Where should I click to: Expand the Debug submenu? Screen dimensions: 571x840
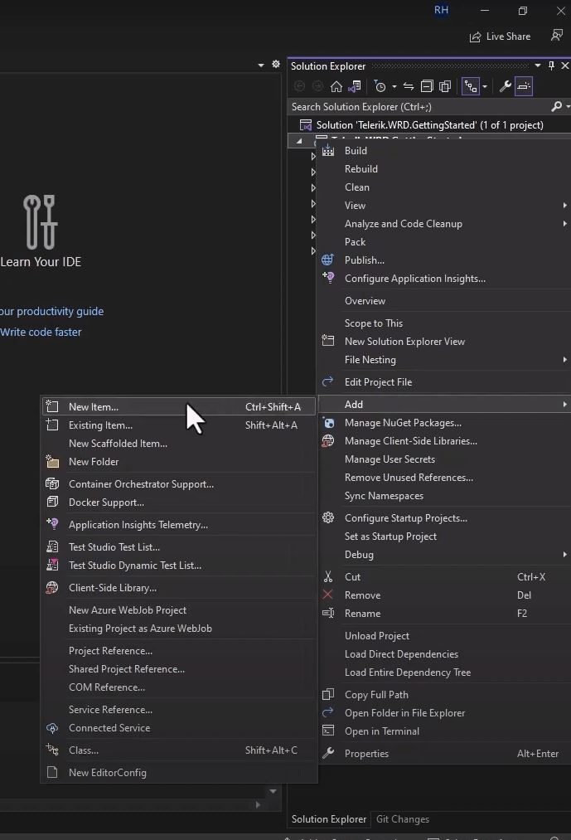(444, 555)
